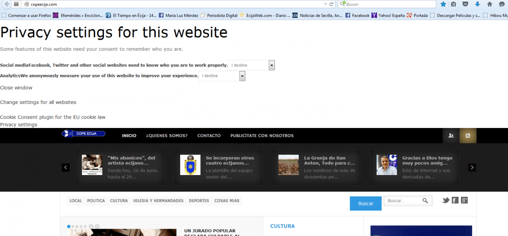
Task: Click the blue Buscar button
Action: click(366, 204)
